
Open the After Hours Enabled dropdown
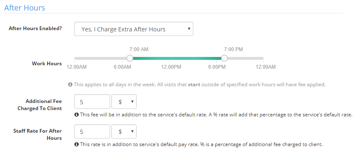[134, 29]
